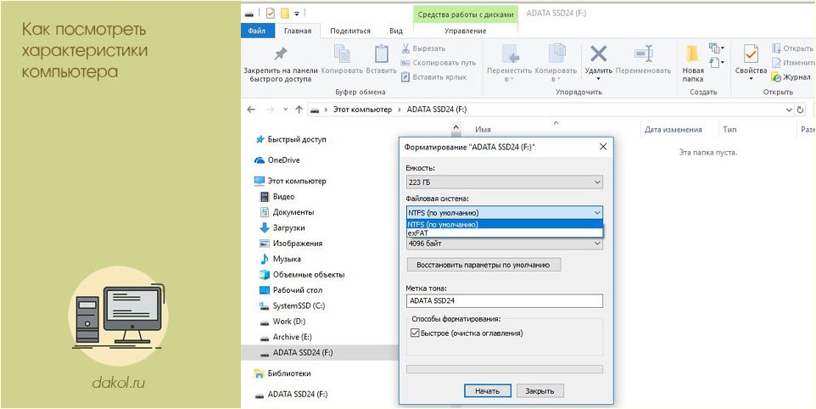The width and height of the screenshot is (816, 409).
Task: Open Объемные объекты folder
Action: point(309,275)
